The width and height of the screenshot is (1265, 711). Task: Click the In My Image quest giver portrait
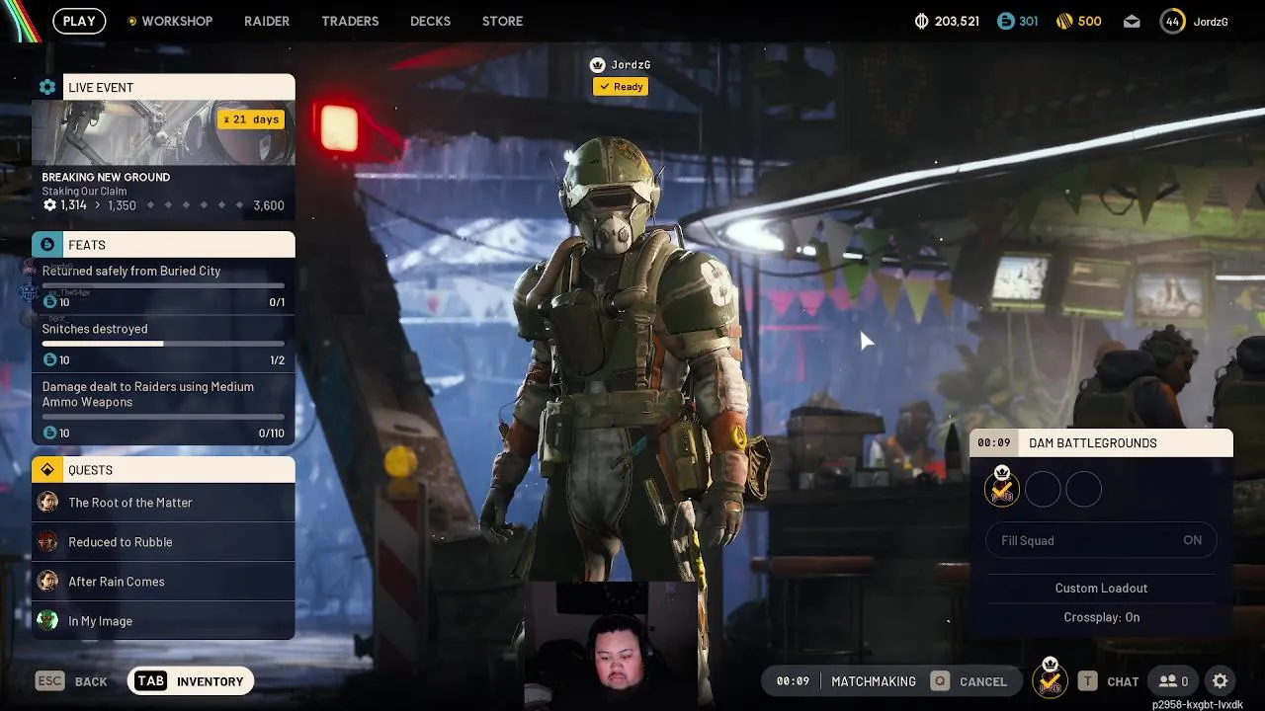coord(47,620)
